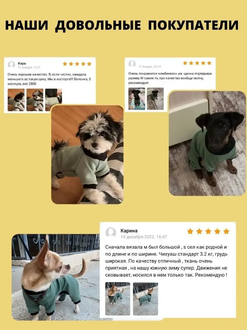Click the large black puppy photo

point(207,143)
